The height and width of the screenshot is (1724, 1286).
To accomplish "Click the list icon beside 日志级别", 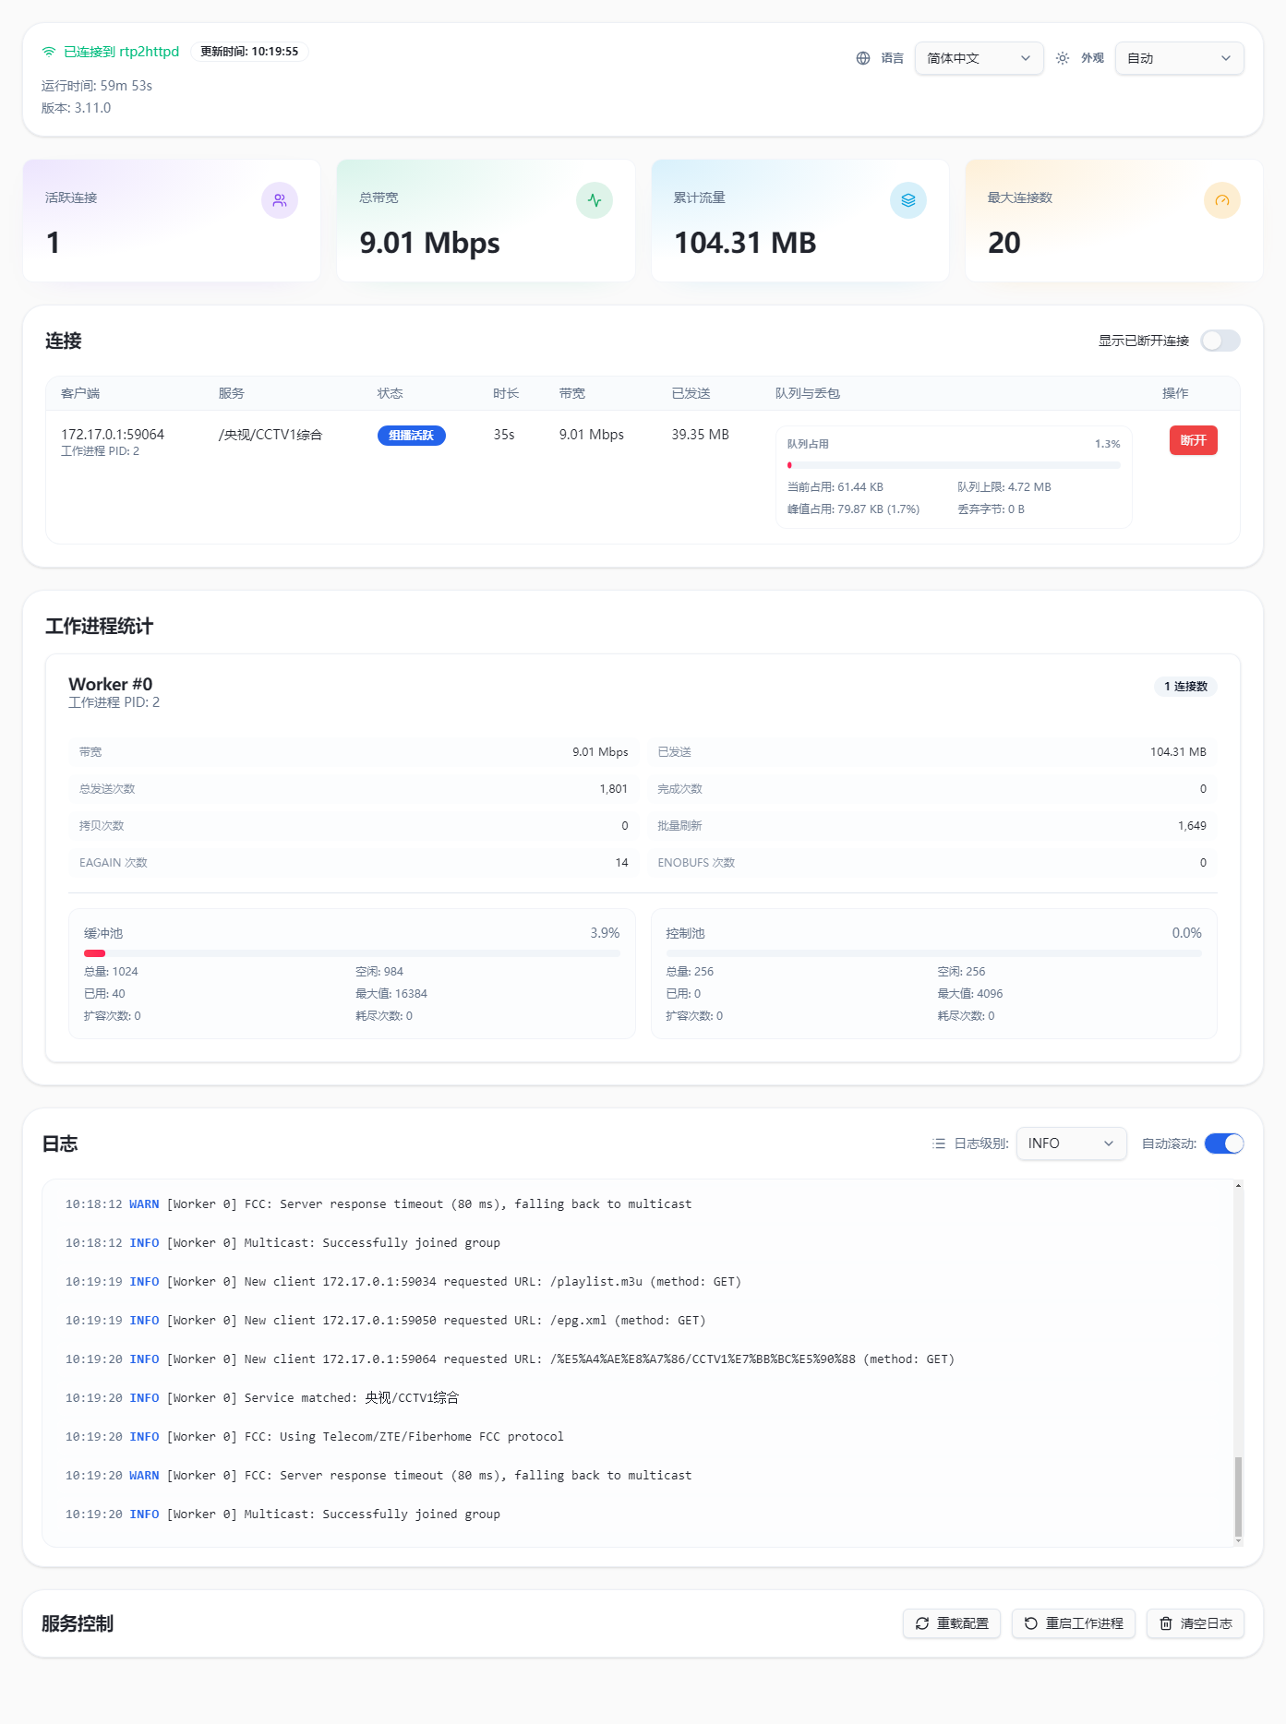I will [x=939, y=1143].
